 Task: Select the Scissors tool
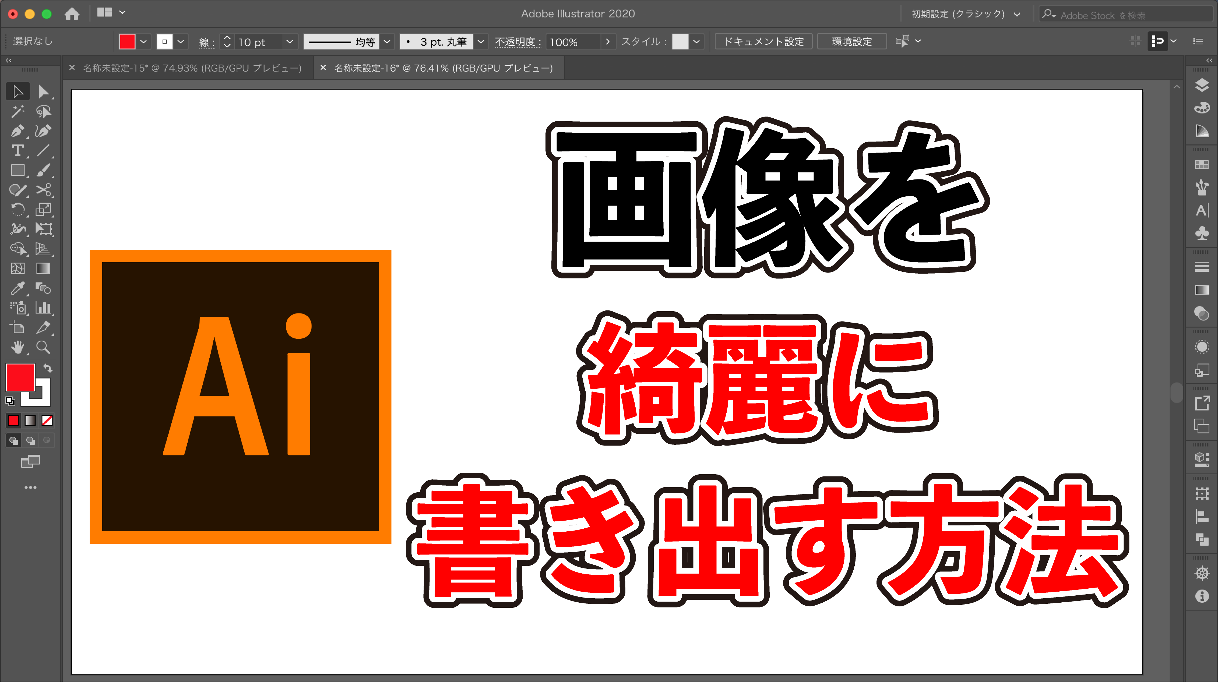click(44, 190)
